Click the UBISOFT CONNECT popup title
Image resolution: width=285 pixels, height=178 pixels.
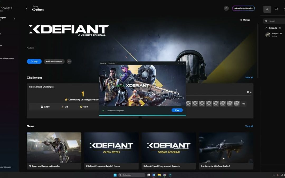108,63
